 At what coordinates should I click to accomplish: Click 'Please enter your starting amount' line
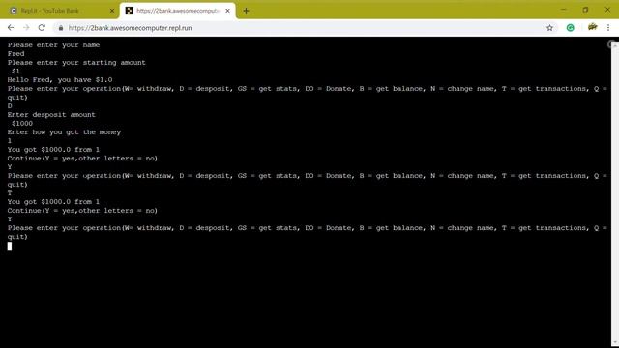(76, 62)
